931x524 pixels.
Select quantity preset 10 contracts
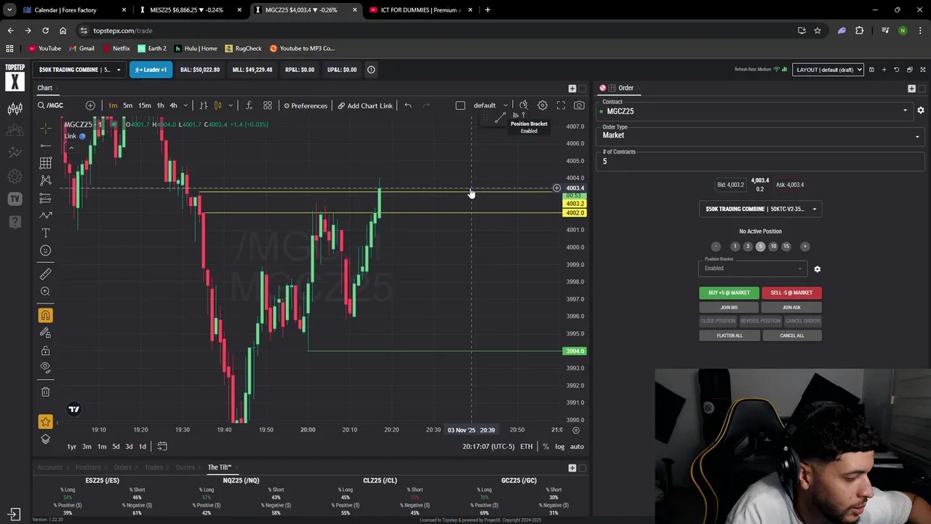pos(773,247)
